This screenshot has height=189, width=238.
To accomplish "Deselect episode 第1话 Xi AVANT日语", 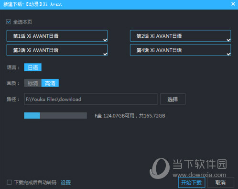I will coord(57,36).
